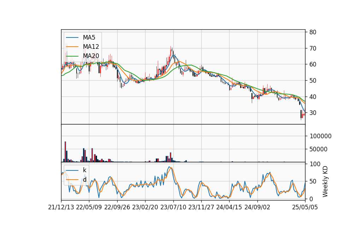Click the price axis value 40
Screen dimensions: 339x244
313,97
